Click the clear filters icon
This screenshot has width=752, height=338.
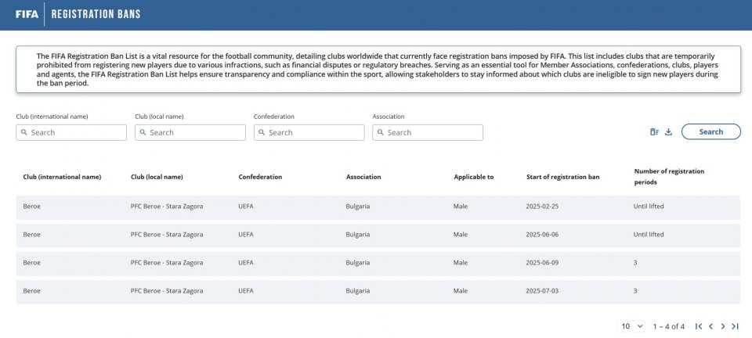[654, 132]
